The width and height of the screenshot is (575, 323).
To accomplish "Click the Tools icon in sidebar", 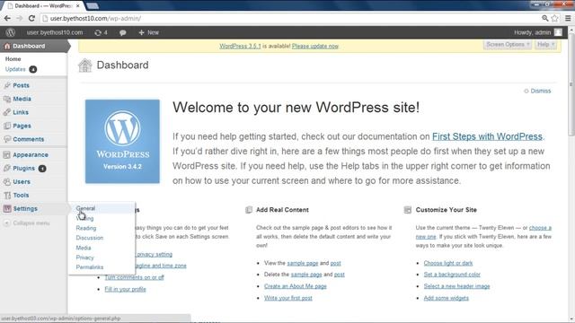I will (x=7, y=196).
